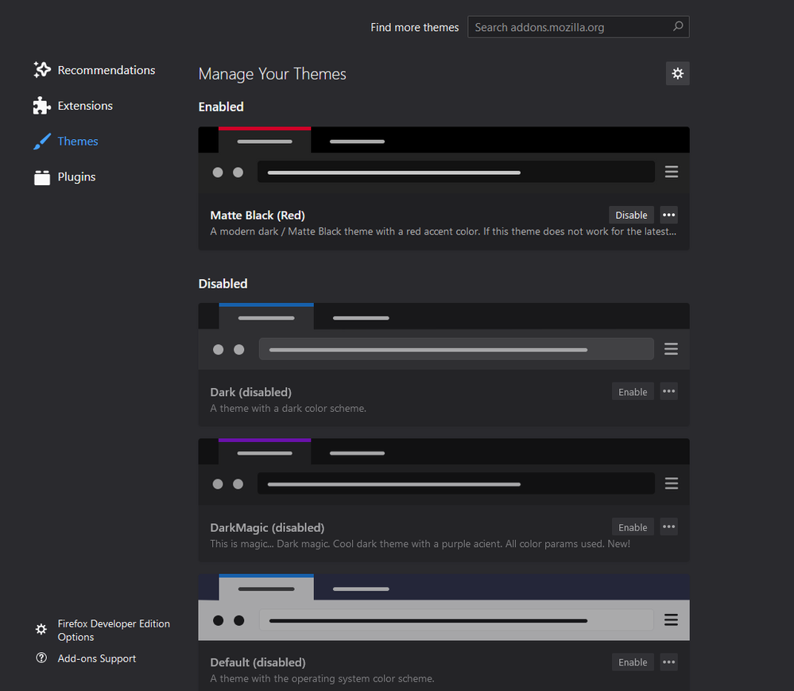The width and height of the screenshot is (794, 691).
Task: Click the Themes paintbrush icon
Action: [x=42, y=142]
